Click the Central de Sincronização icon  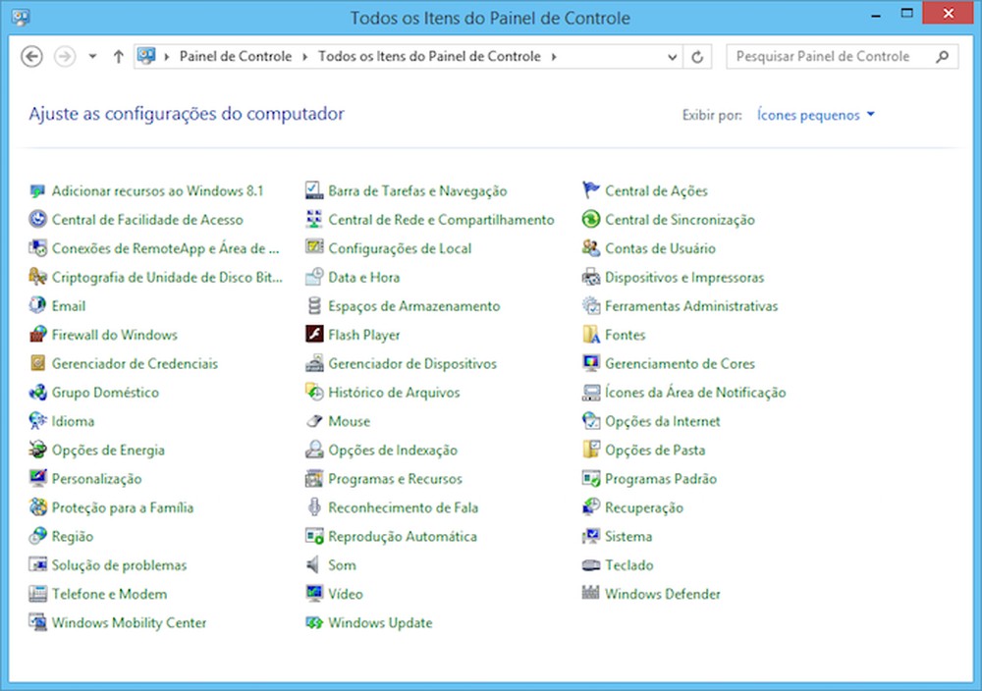590,219
